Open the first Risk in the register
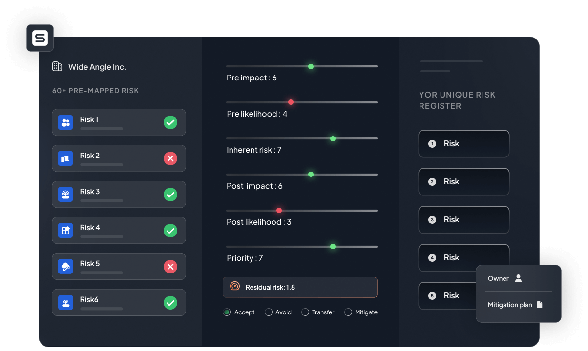The image size is (588, 351). [463, 144]
